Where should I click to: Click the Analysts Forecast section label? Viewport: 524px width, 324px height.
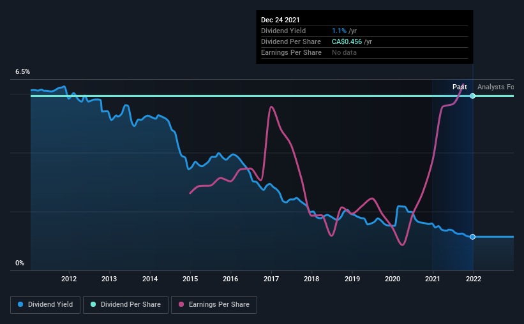pos(495,87)
